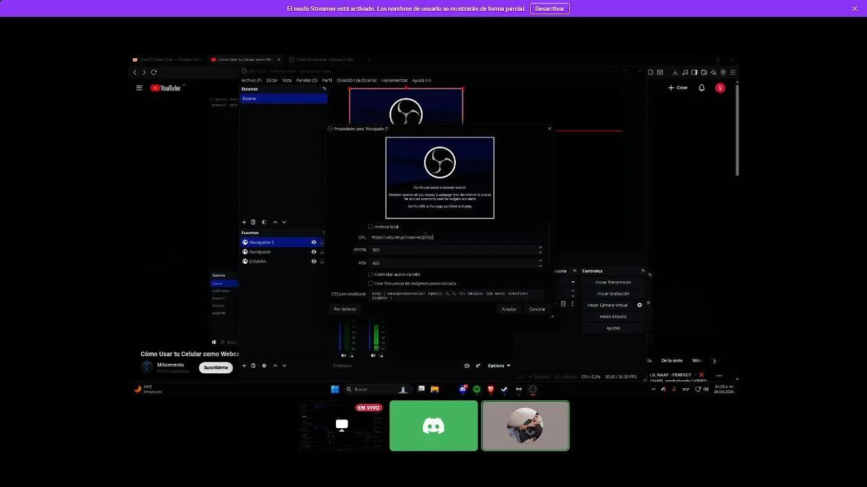The height and width of the screenshot is (487, 867).
Task: Go back in the shared browser
Action: pos(135,72)
